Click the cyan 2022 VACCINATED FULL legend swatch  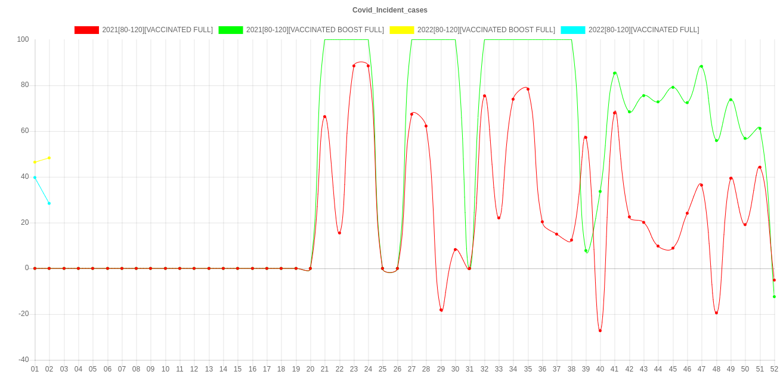pos(572,30)
